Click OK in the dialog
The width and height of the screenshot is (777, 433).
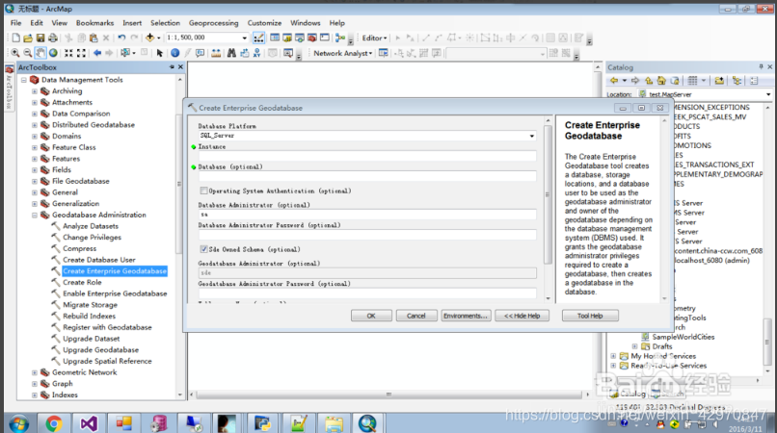[x=371, y=316]
